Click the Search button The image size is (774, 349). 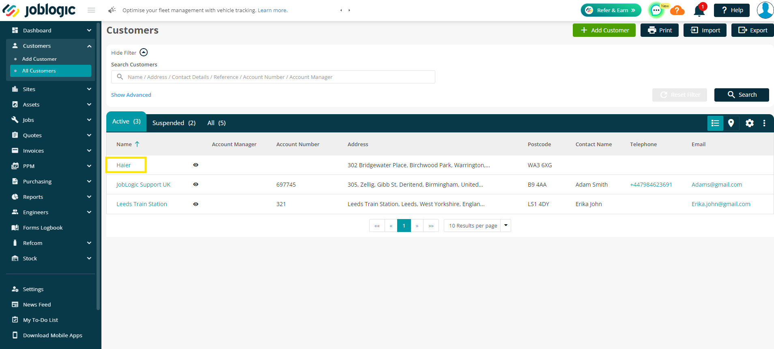click(x=742, y=95)
